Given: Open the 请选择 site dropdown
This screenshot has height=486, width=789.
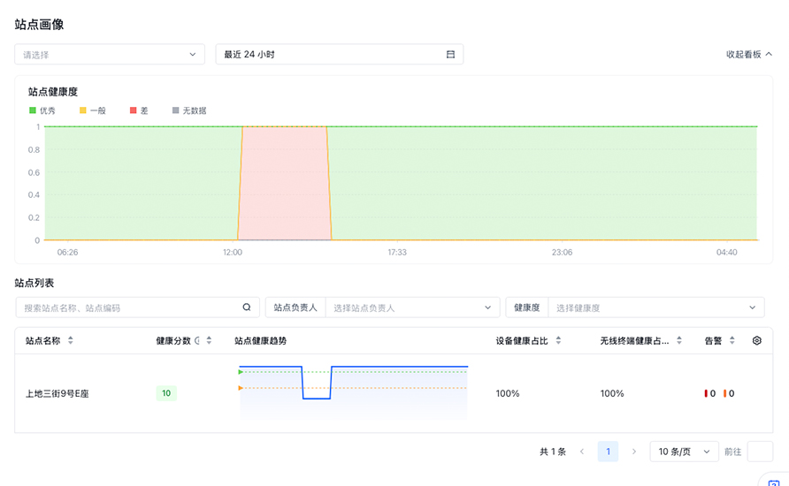Looking at the screenshot, I should [110, 55].
